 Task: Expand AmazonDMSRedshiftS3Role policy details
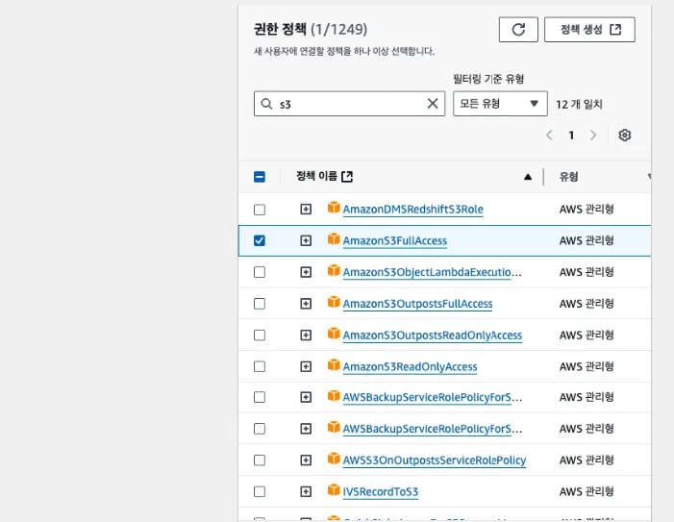pos(306,210)
